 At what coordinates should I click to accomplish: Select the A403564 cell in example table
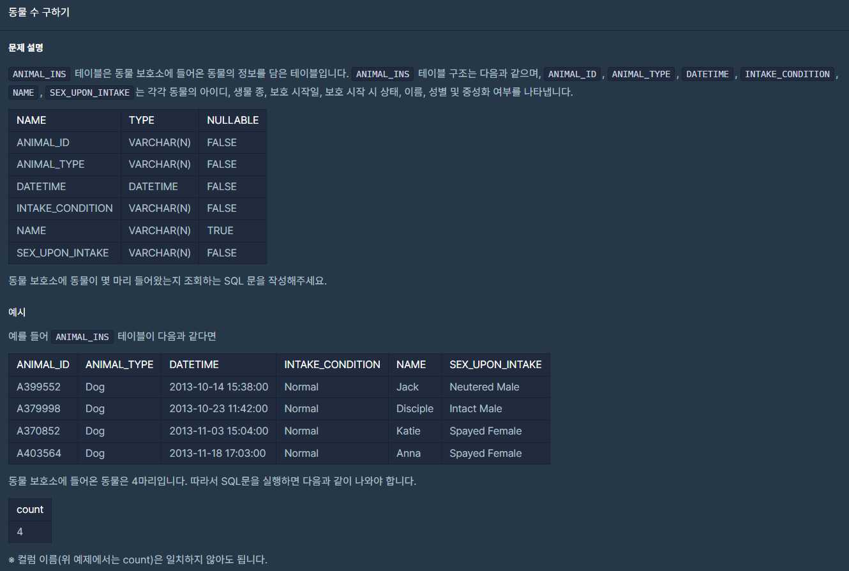[x=38, y=453]
